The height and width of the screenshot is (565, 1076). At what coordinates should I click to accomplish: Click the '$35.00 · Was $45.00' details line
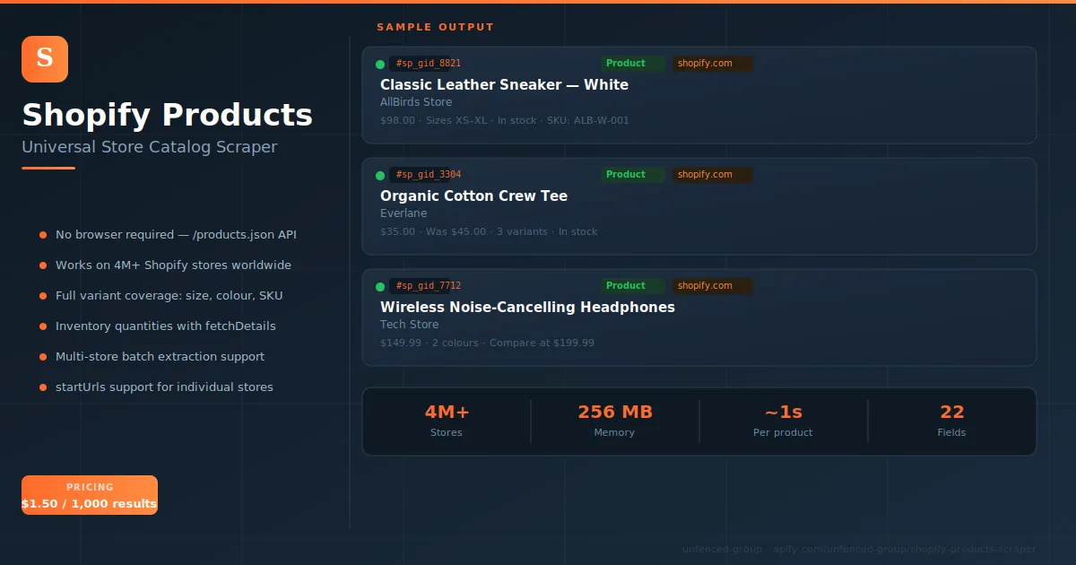tap(489, 232)
